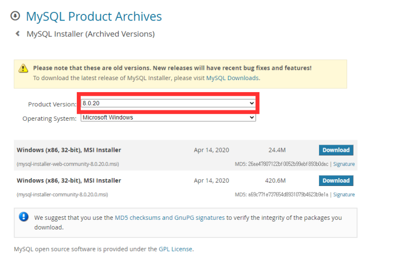Click the Apr 14, 2020 date in the 24.4M row
This screenshot has width=393, height=257.
(211, 150)
